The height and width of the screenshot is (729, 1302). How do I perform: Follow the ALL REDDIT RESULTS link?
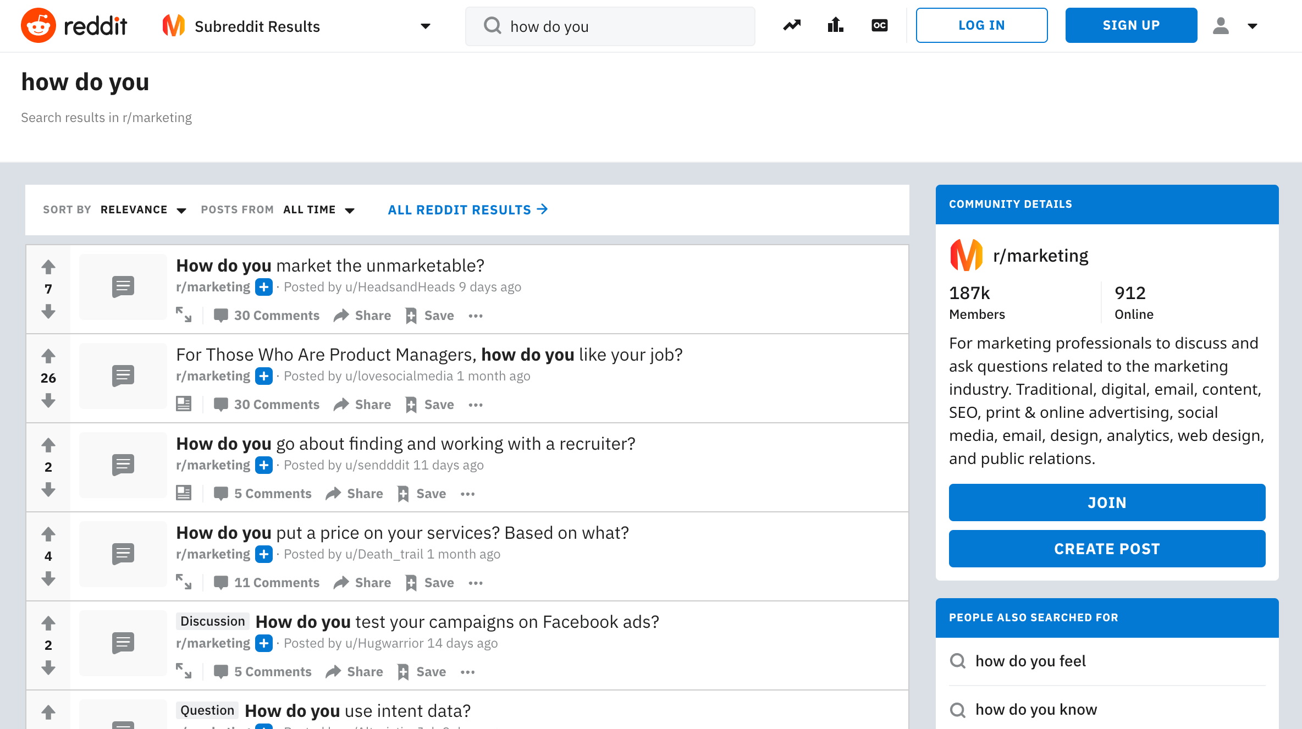coord(467,209)
